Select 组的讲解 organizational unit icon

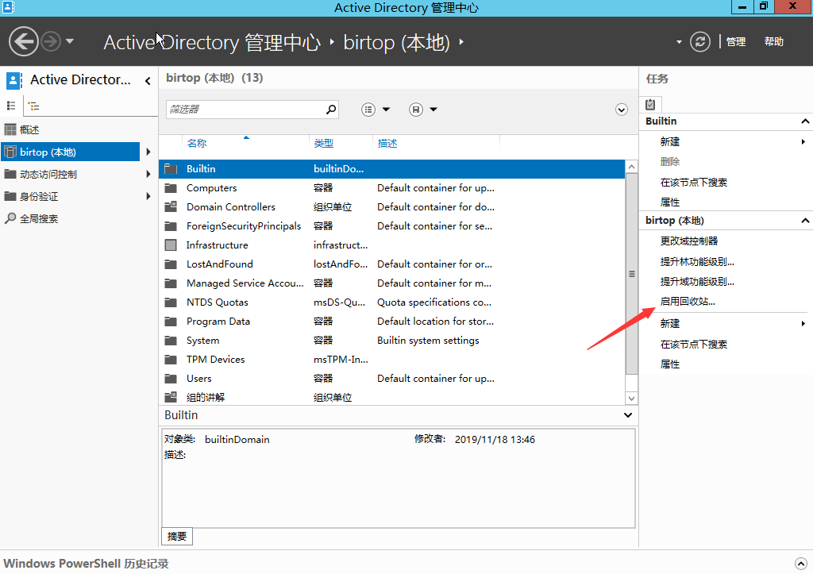click(171, 398)
